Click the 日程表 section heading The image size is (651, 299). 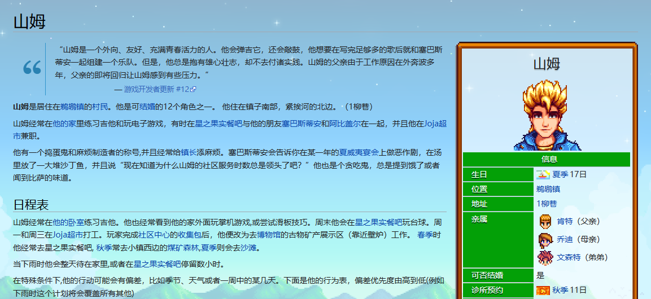(x=31, y=204)
